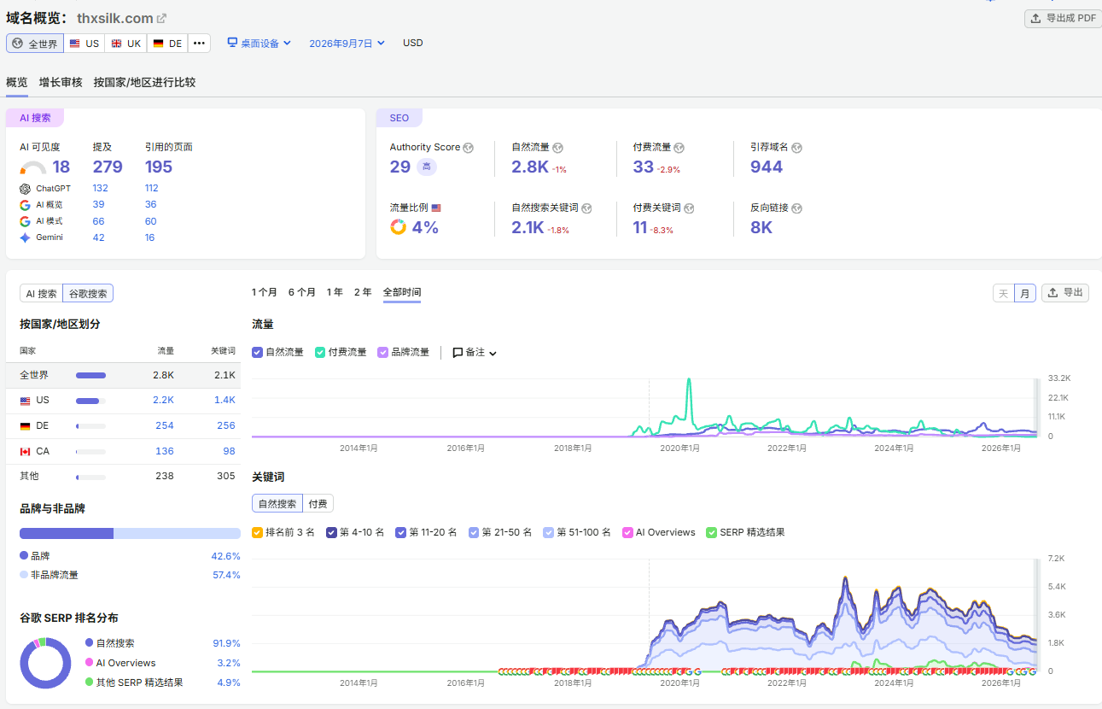Toggle the 付费流量 legend checkbox
Image resolution: width=1102 pixels, height=709 pixels.
[x=320, y=352]
